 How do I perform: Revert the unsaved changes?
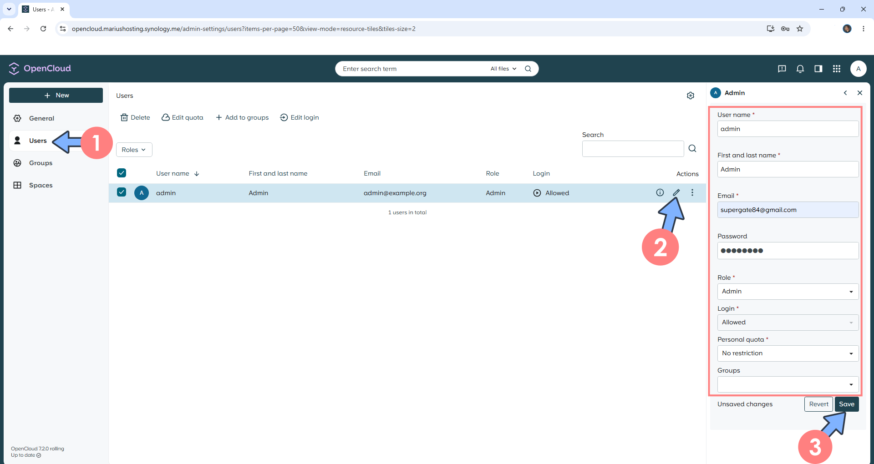[x=818, y=404]
